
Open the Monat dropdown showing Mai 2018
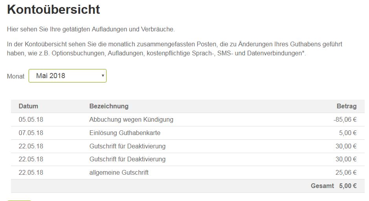[x=68, y=76]
